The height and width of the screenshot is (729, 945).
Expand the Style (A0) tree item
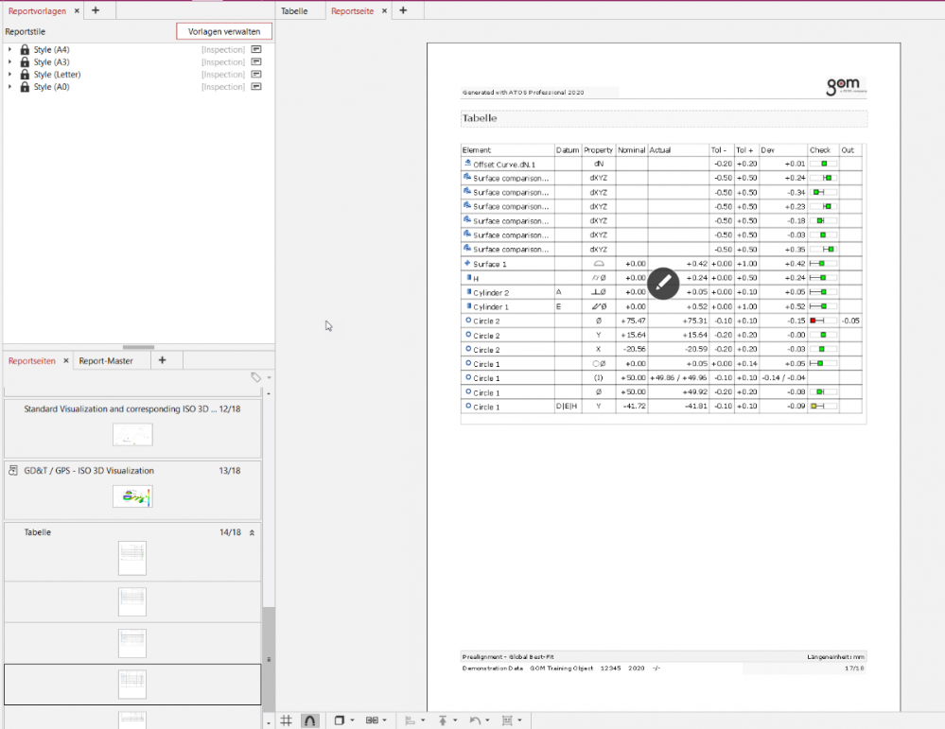[9, 86]
